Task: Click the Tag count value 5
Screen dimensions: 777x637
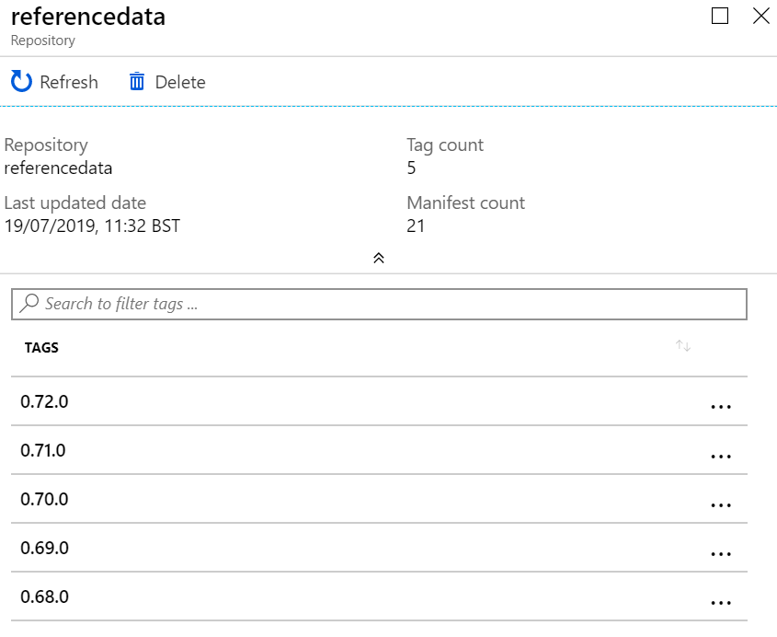Action: click(411, 168)
